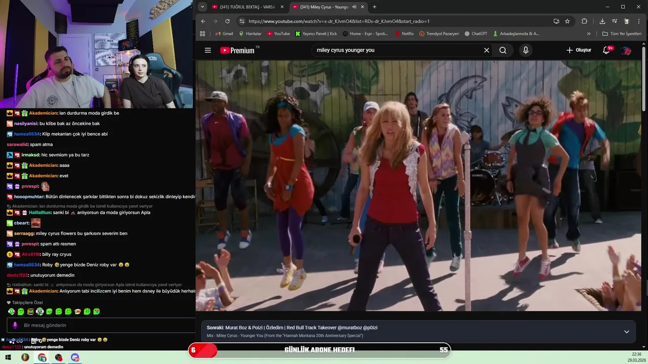Open the ChatGPT bookmark
This screenshot has height=364, width=648.
tap(476, 34)
